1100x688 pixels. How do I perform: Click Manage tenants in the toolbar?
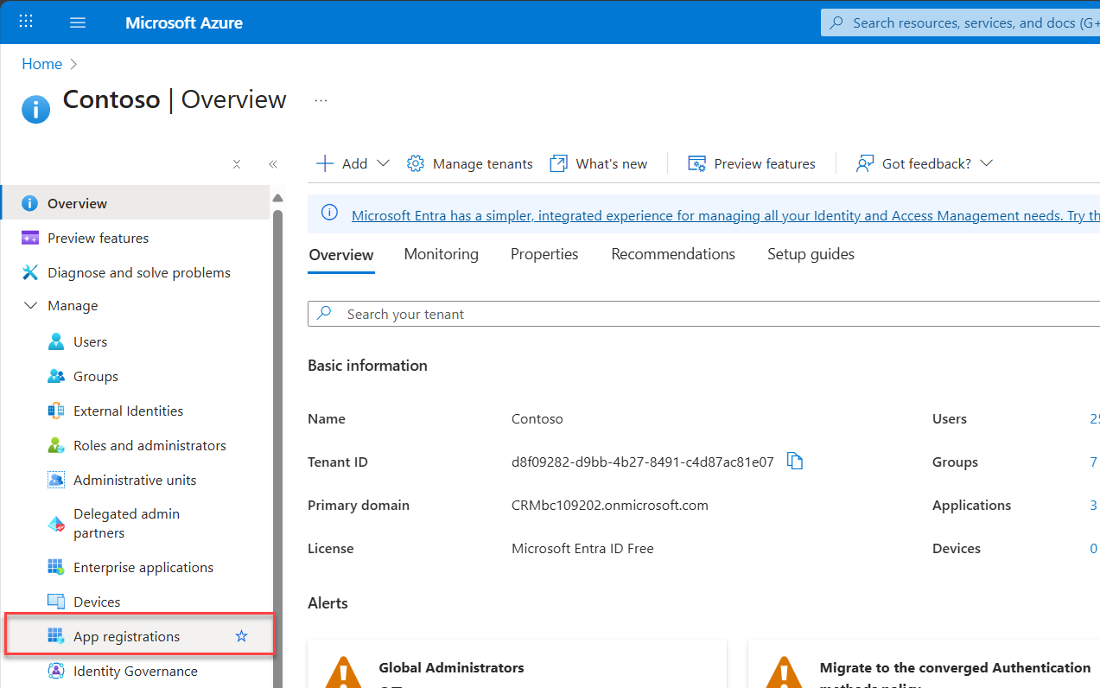click(470, 163)
